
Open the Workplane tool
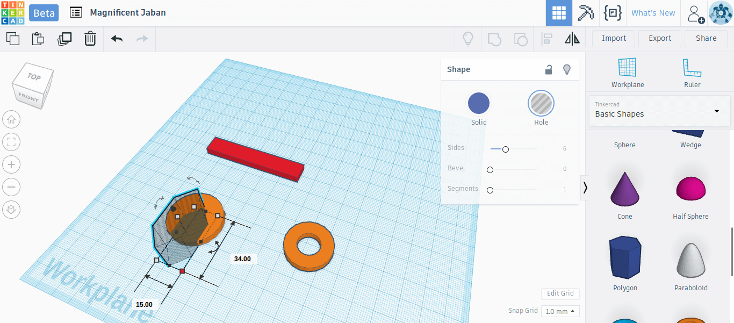click(627, 73)
